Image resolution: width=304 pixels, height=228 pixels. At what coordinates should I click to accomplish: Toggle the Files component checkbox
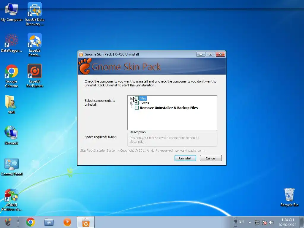pyautogui.click(x=137, y=98)
